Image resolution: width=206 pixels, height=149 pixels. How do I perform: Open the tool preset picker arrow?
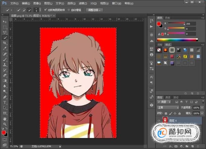point(11,10)
